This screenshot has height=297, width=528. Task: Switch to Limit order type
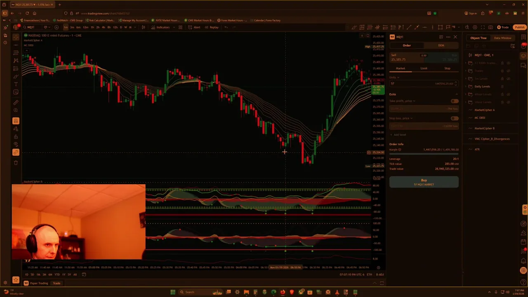pyautogui.click(x=424, y=68)
